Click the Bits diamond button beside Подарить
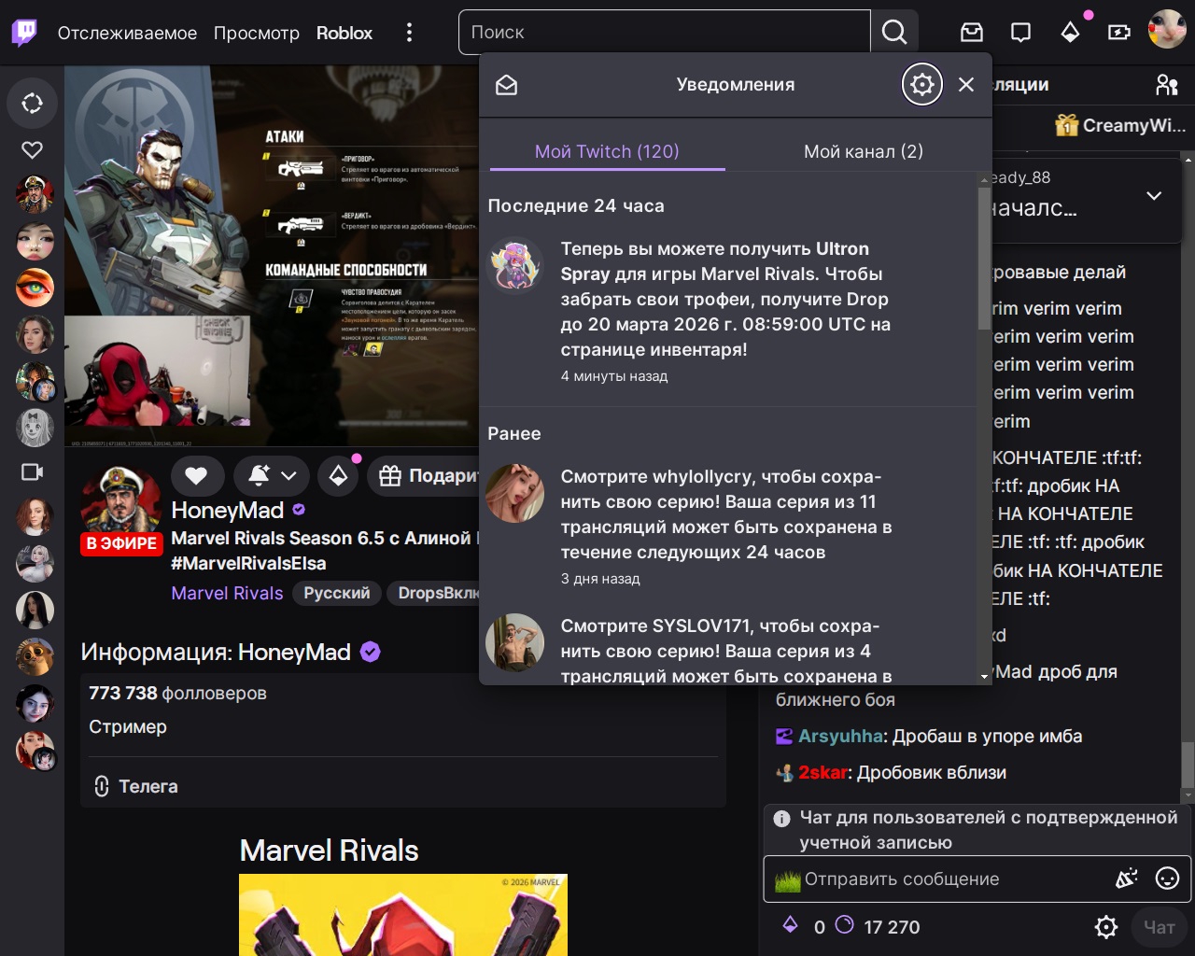This screenshot has width=1195, height=956. [338, 476]
